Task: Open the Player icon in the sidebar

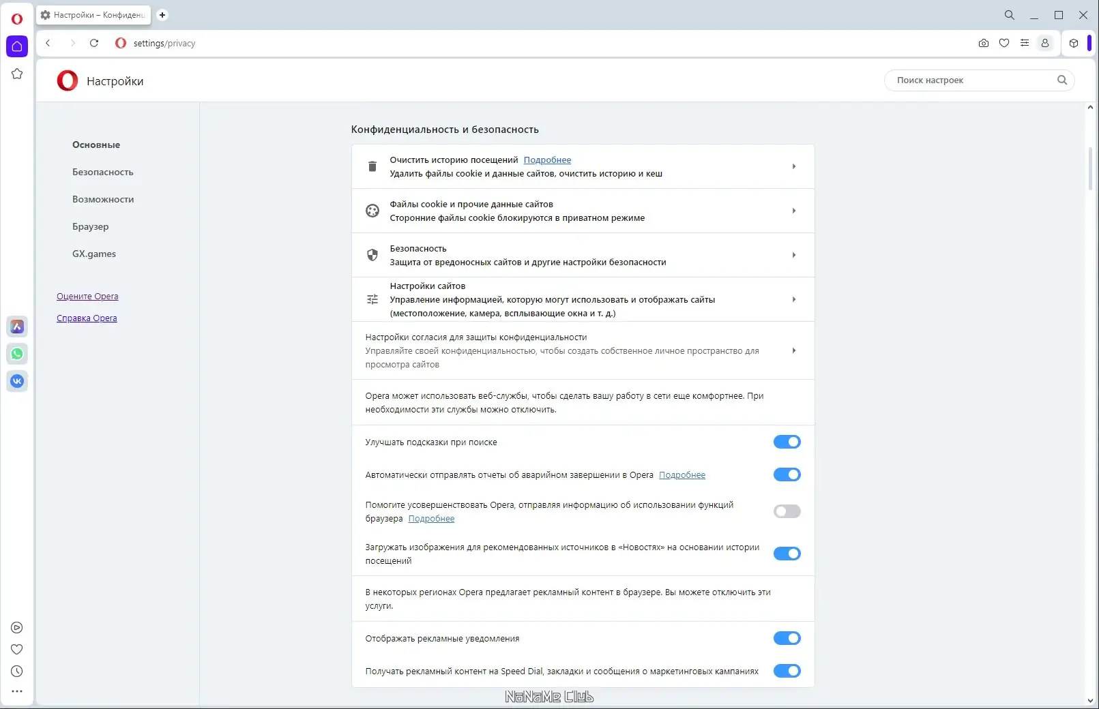Action: tap(16, 627)
